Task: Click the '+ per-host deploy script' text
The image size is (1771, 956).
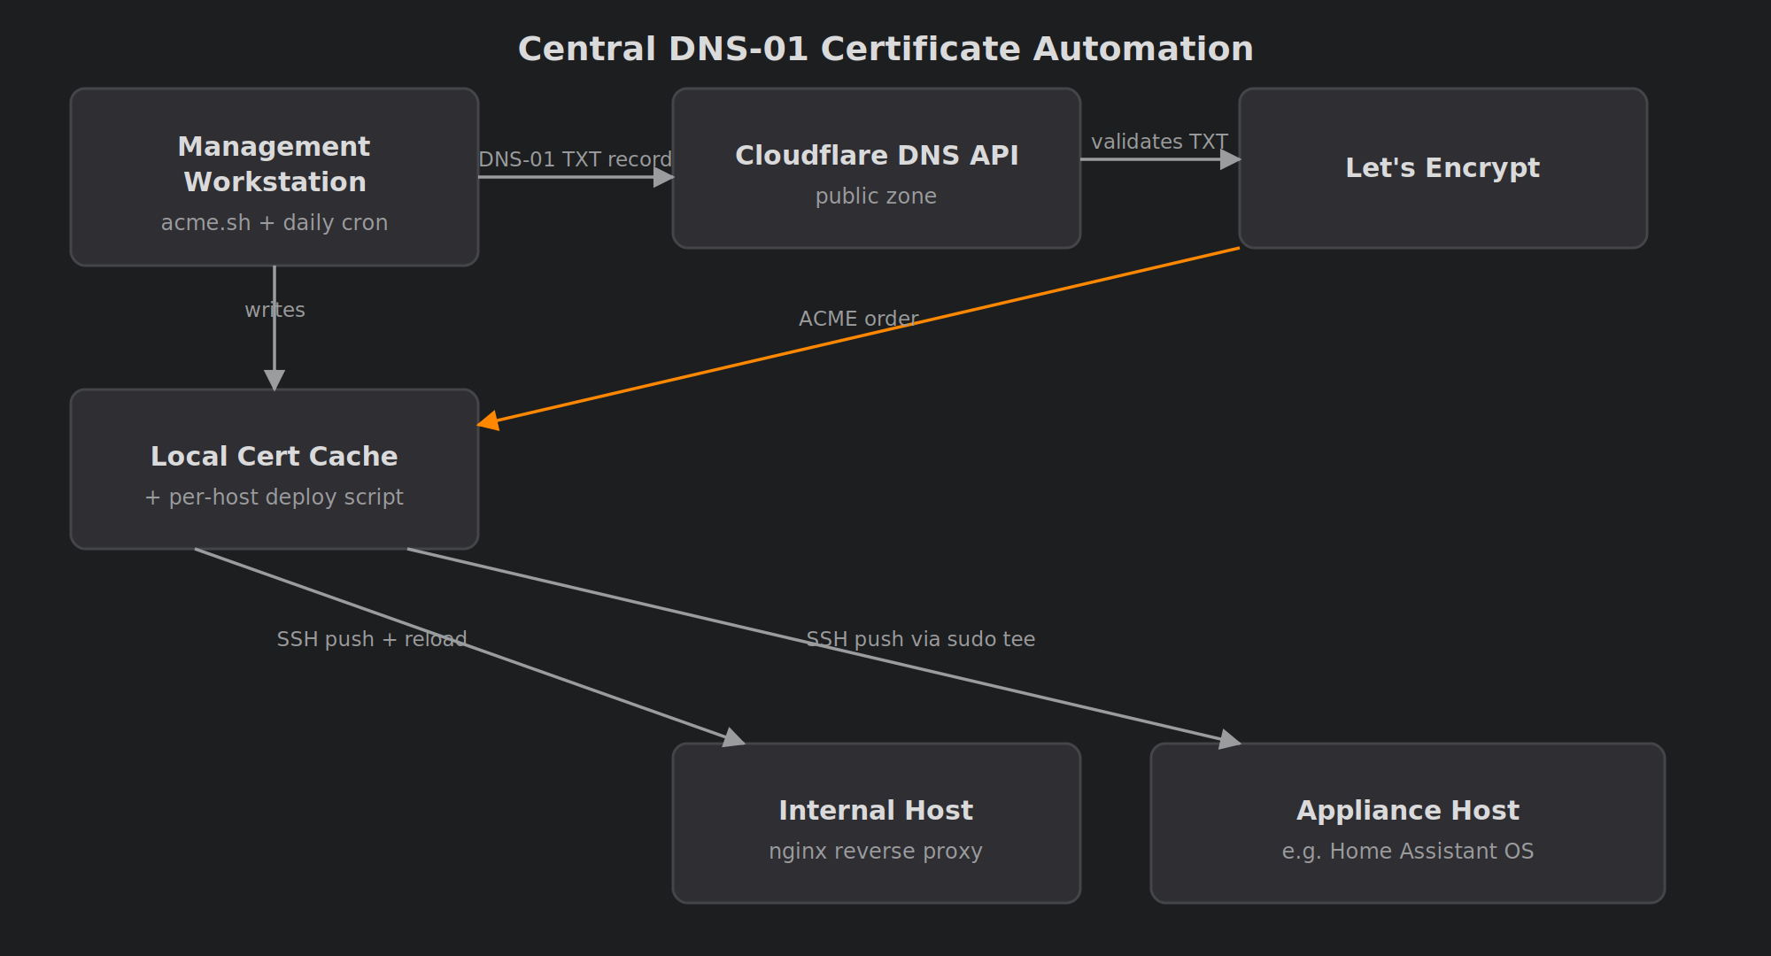Action: (x=275, y=497)
